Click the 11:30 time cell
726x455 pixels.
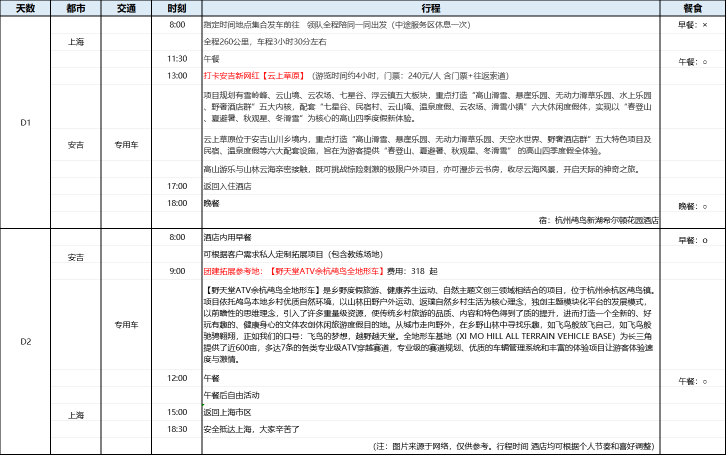coord(177,59)
